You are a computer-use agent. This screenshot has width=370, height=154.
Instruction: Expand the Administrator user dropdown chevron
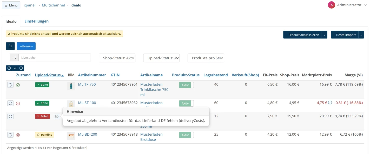tap(366, 5)
